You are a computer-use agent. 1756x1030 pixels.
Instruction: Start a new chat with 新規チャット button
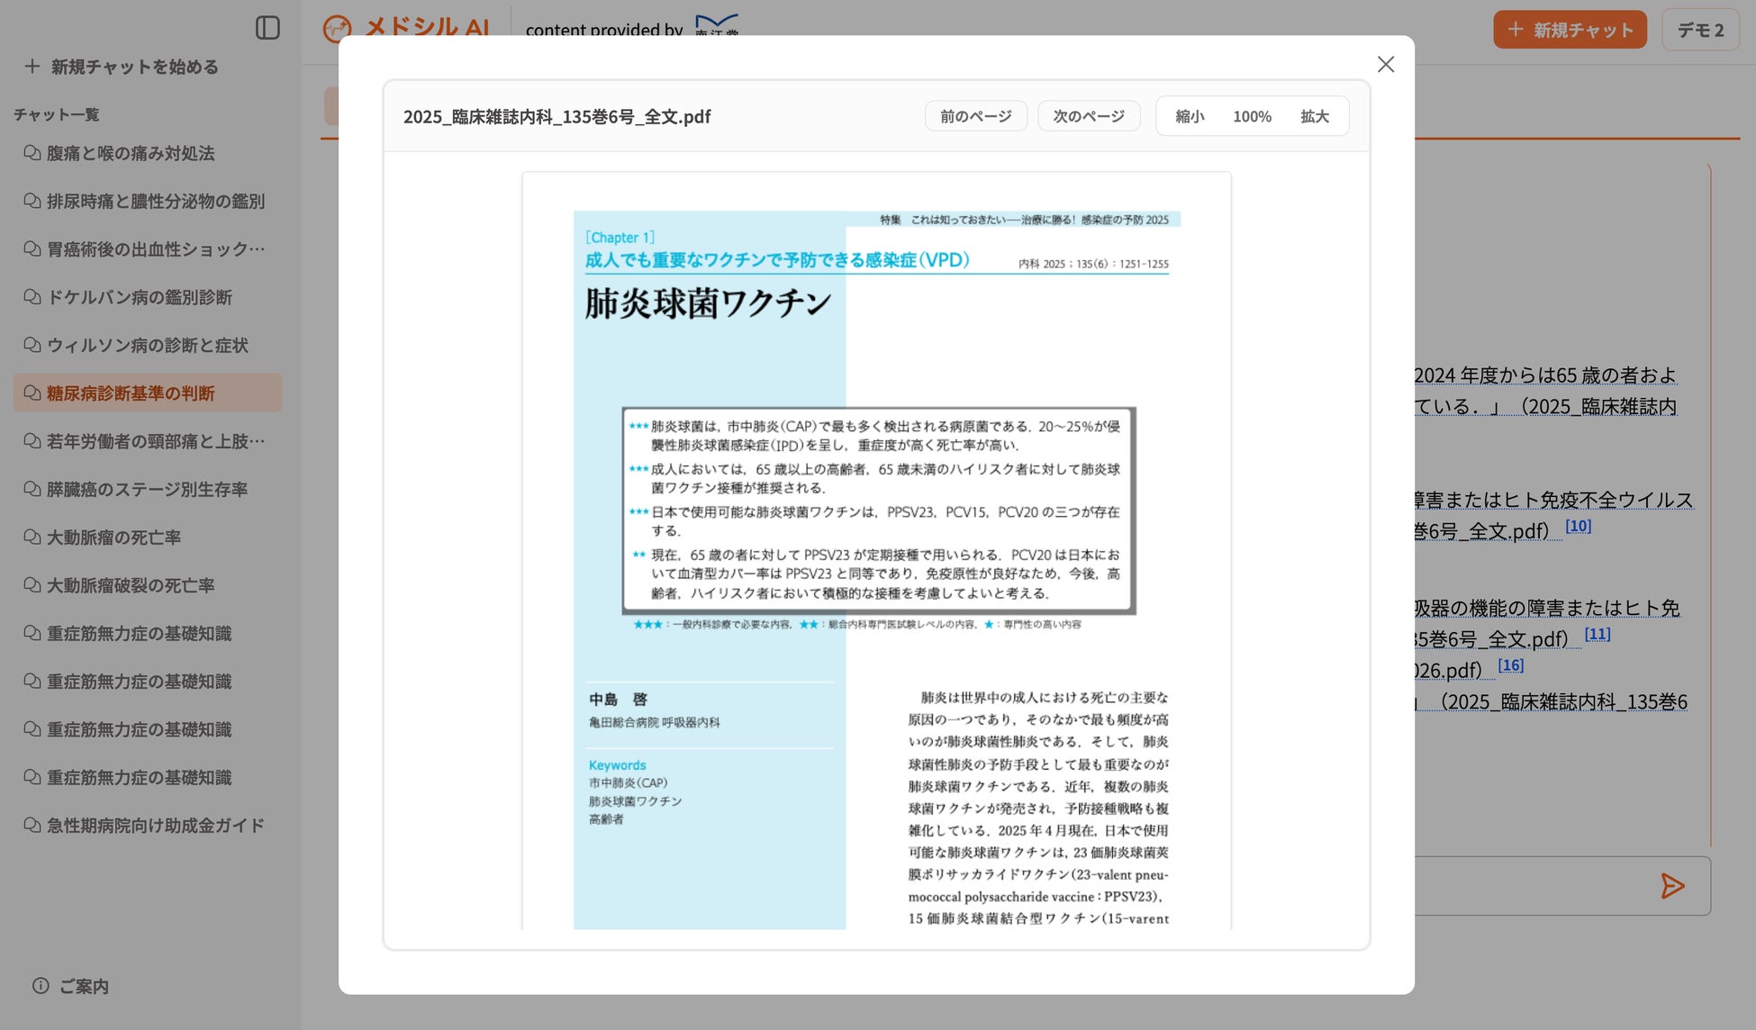(1570, 30)
